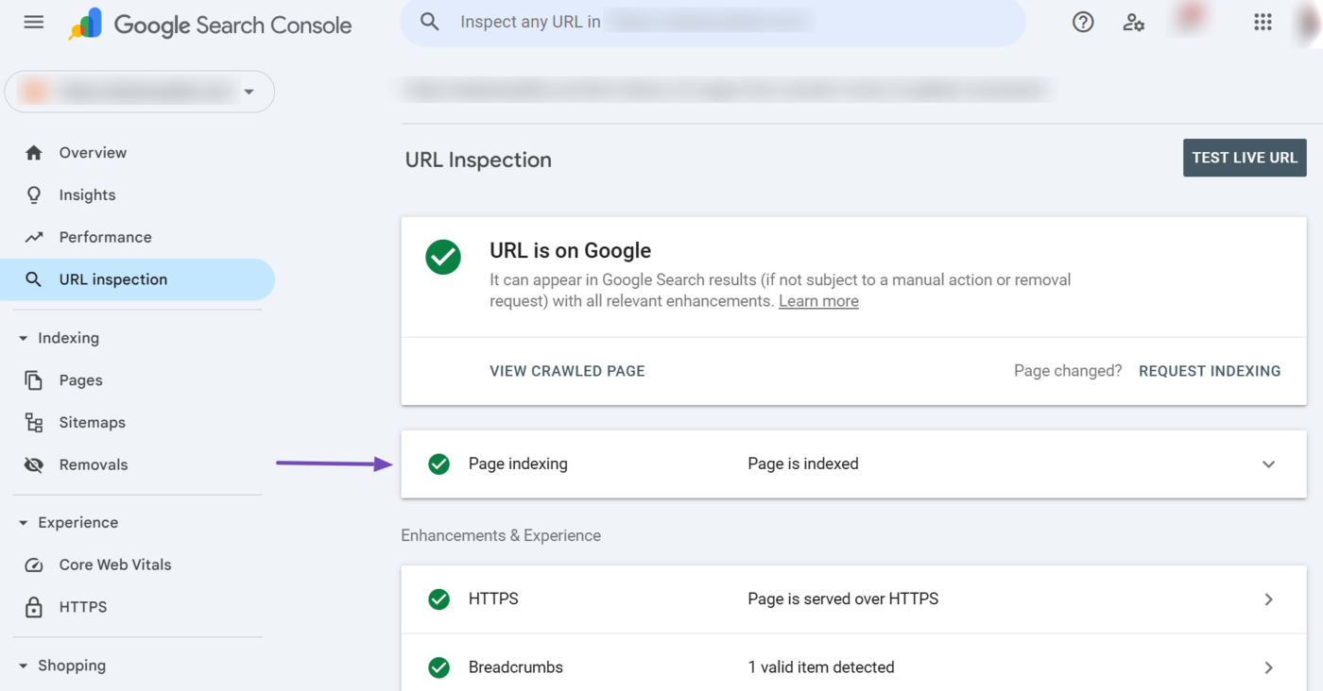The image size is (1323, 691).
Task: Select the Core Web Vitals speedometer icon
Action: (34, 564)
